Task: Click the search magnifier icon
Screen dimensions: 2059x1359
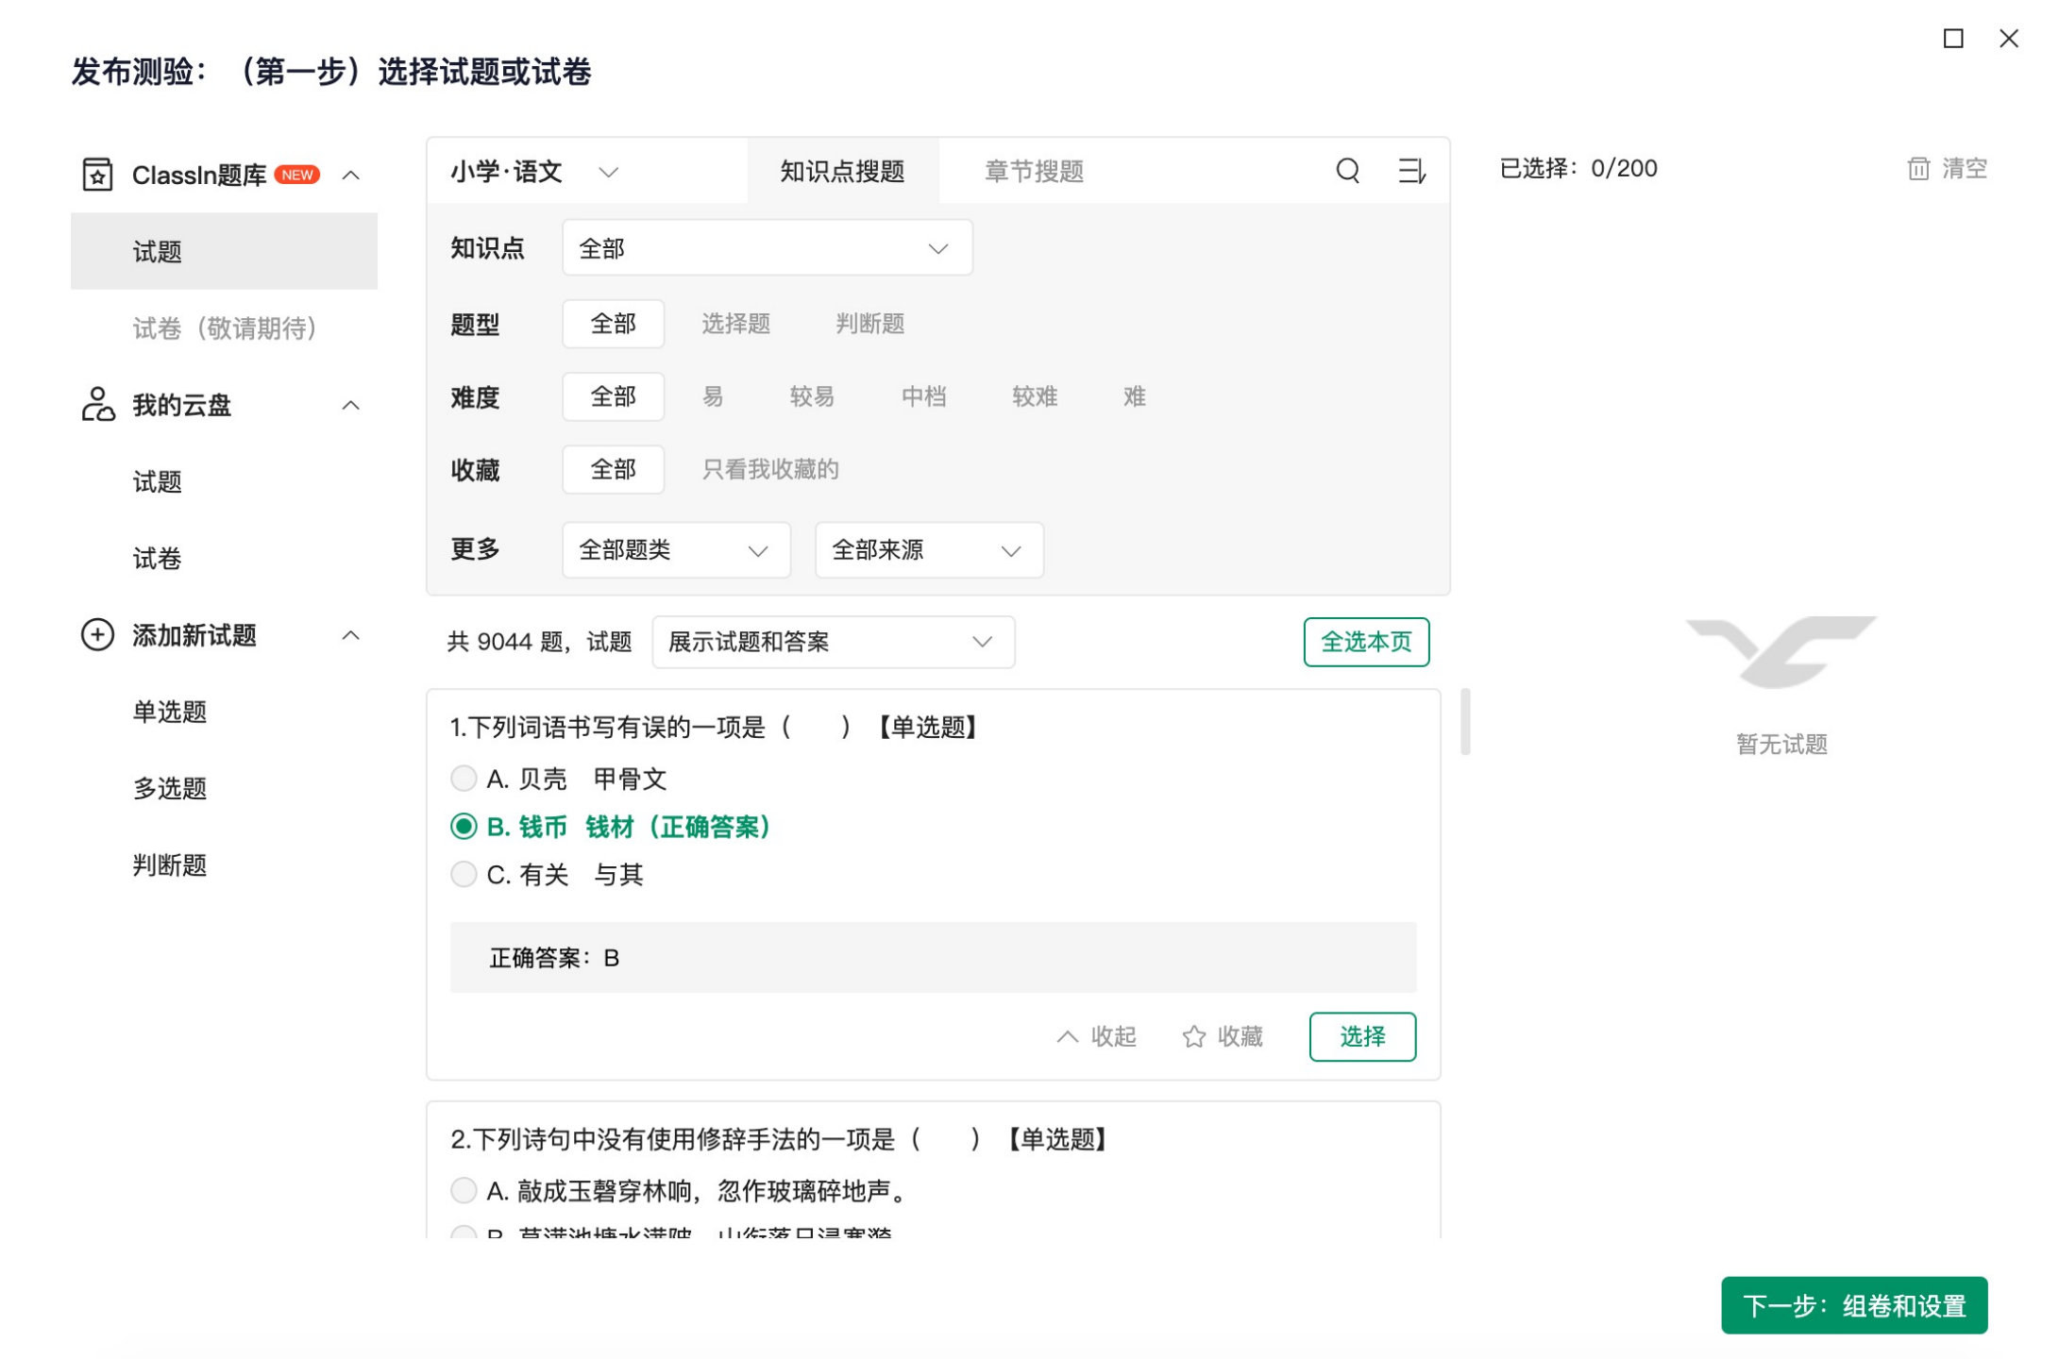Action: (1347, 171)
